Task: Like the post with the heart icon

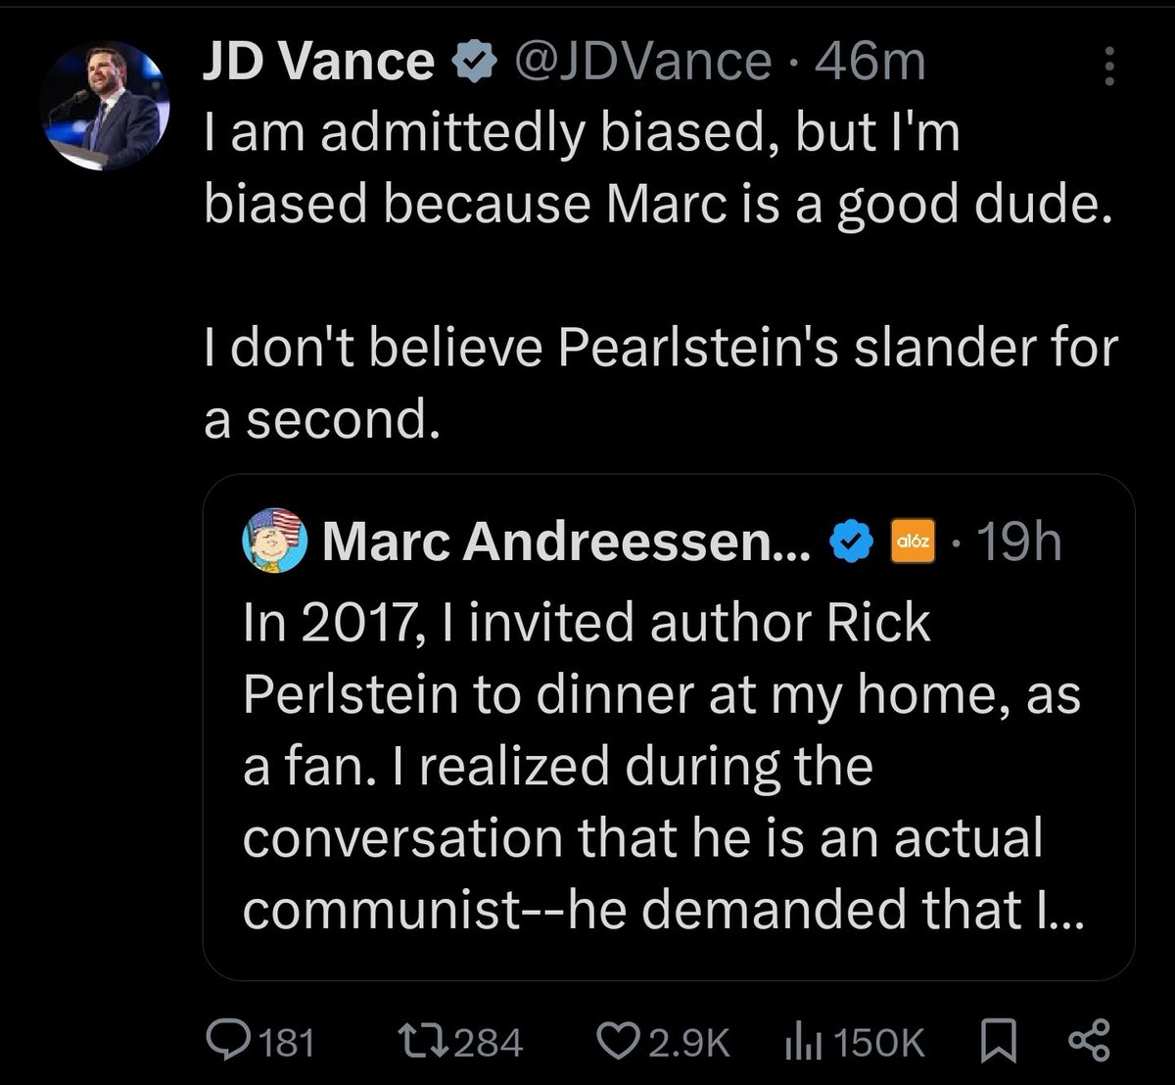Action: coord(618,1041)
